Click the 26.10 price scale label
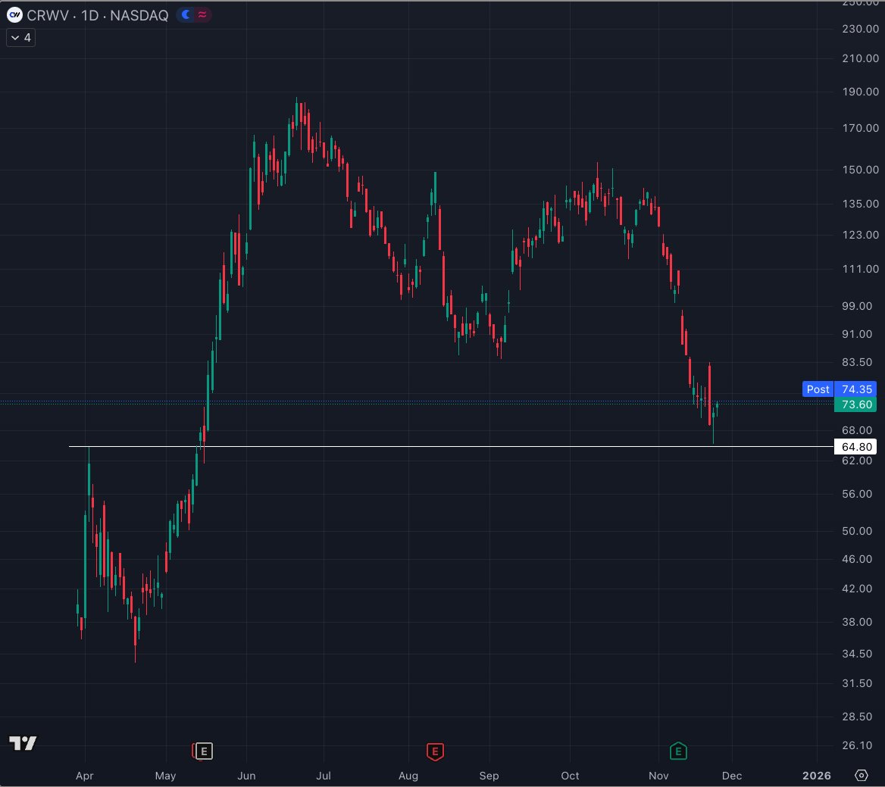The height and width of the screenshot is (787, 885). click(857, 745)
